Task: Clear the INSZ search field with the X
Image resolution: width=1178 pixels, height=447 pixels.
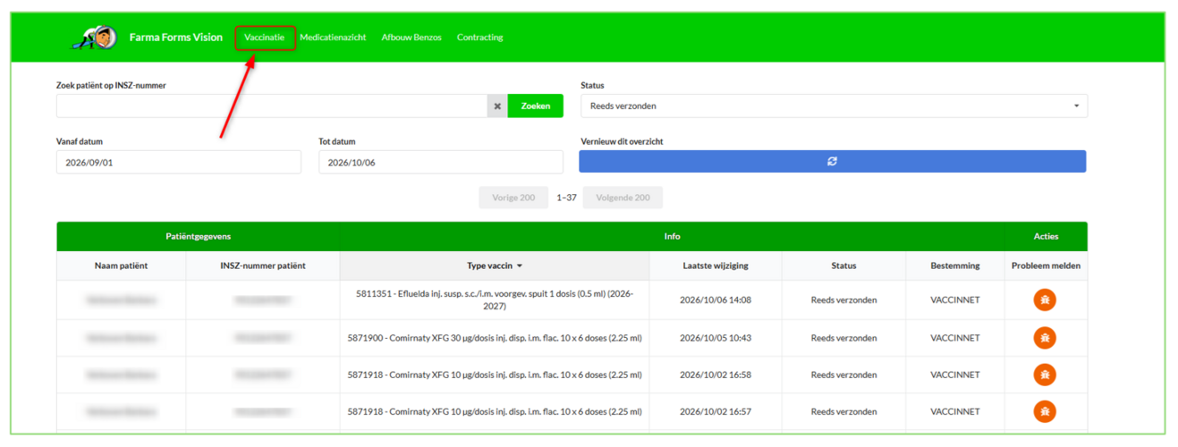Action: click(x=497, y=106)
